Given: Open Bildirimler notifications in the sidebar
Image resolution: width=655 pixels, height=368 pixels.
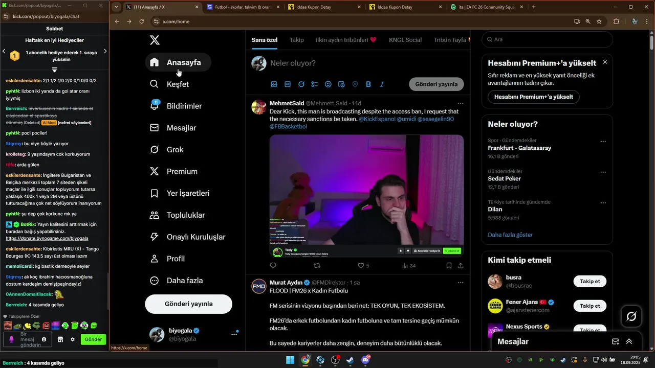Looking at the screenshot, I should (x=177, y=106).
